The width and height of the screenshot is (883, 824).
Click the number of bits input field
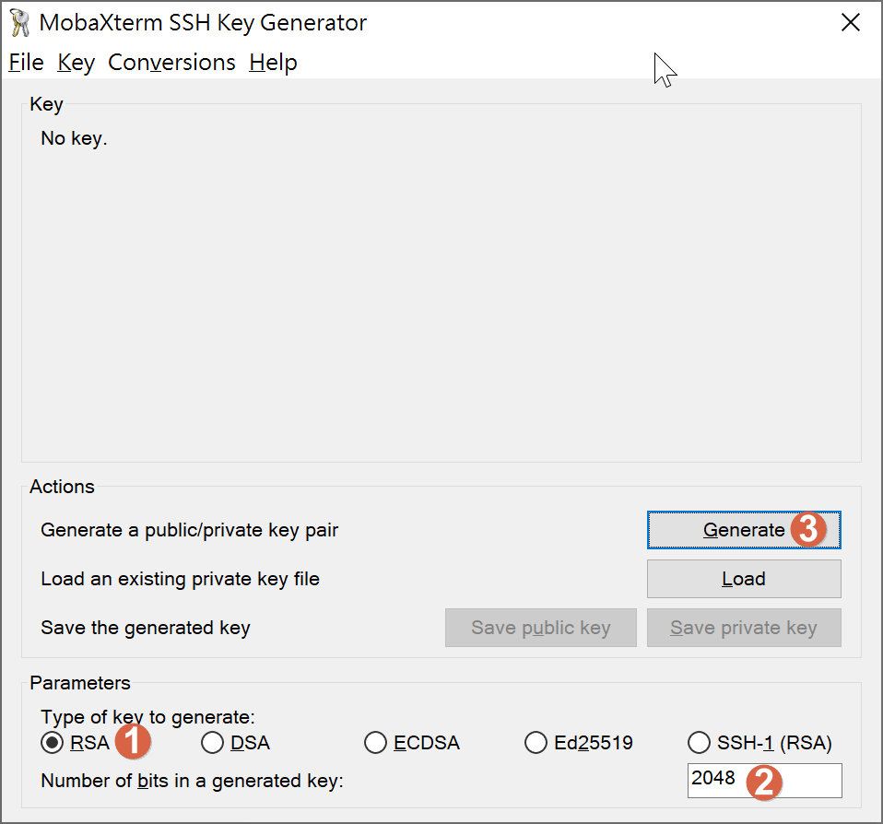click(764, 780)
